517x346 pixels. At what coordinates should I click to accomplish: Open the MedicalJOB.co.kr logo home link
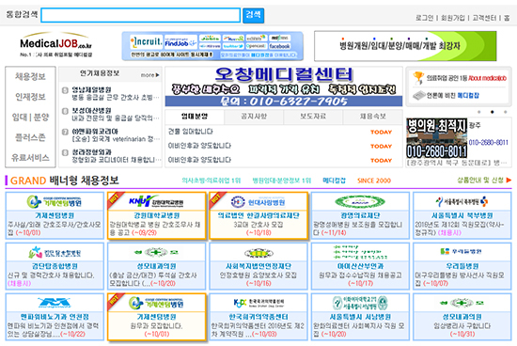pyautogui.click(x=55, y=45)
